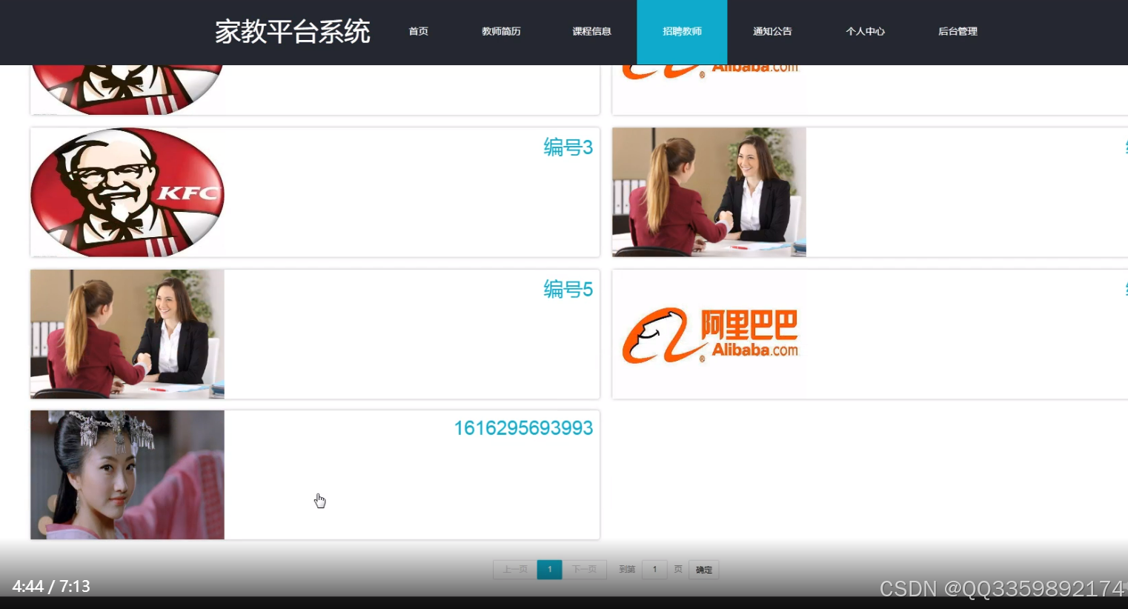The image size is (1128, 609).
Task: Open 后台管理 navigation item
Action: (x=958, y=31)
